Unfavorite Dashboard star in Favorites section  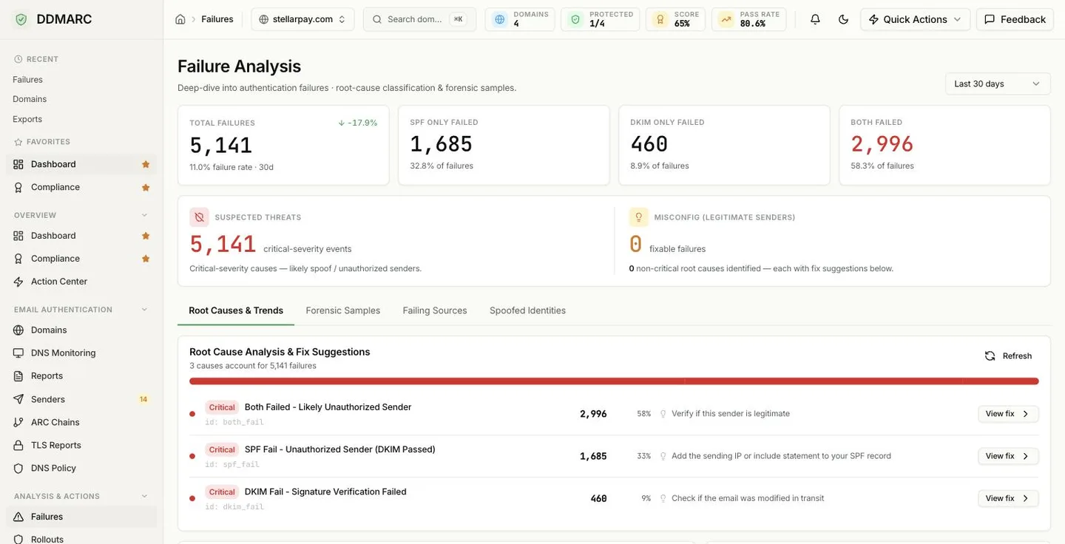tap(146, 164)
